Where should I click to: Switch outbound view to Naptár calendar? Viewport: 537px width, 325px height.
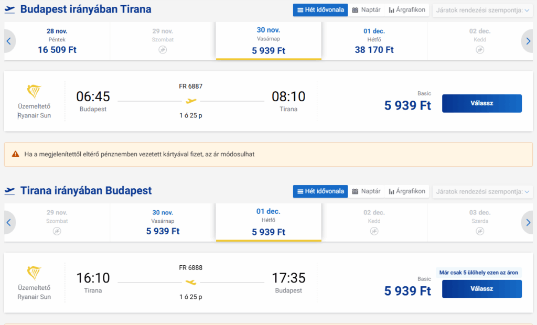click(366, 10)
